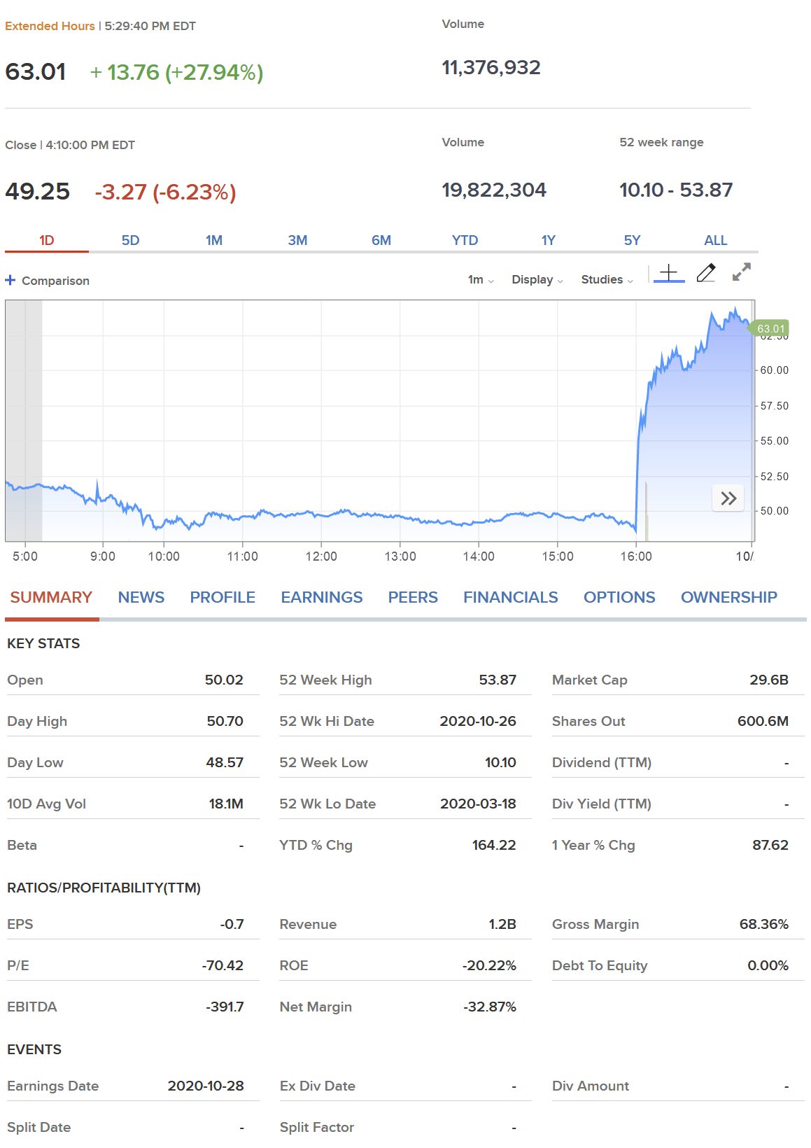Switch to the EARNINGS tab
The image size is (811, 1148).
(321, 598)
